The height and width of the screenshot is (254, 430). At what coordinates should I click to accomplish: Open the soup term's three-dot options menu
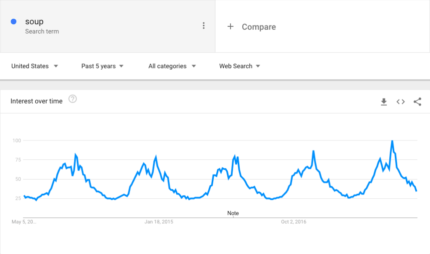pyautogui.click(x=204, y=26)
